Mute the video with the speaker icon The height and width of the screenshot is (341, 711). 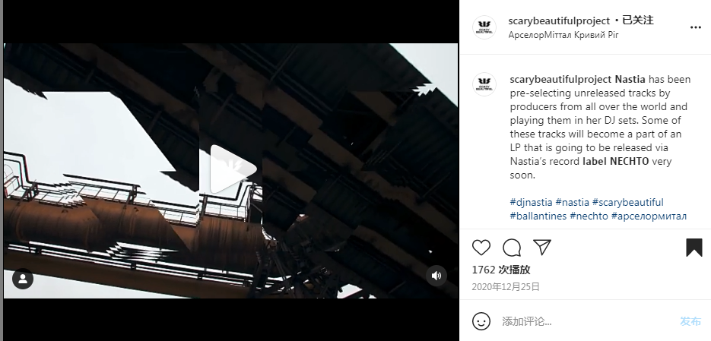pyautogui.click(x=436, y=276)
